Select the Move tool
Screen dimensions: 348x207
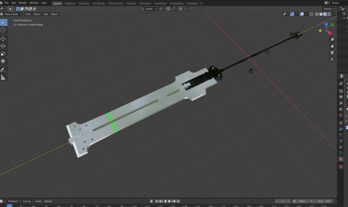[x=3, y=39]
